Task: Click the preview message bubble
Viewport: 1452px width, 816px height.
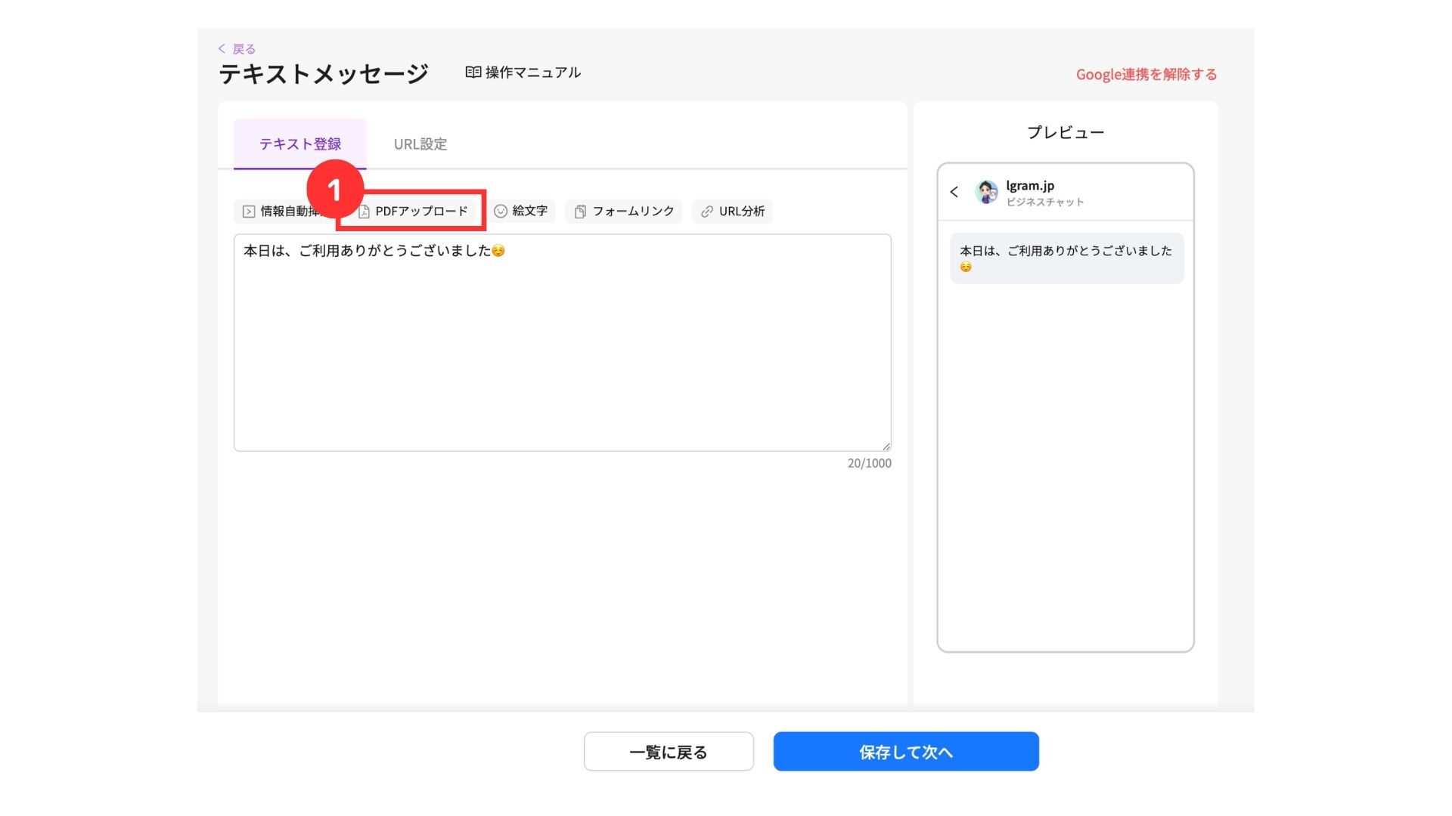Action: 1066,258
